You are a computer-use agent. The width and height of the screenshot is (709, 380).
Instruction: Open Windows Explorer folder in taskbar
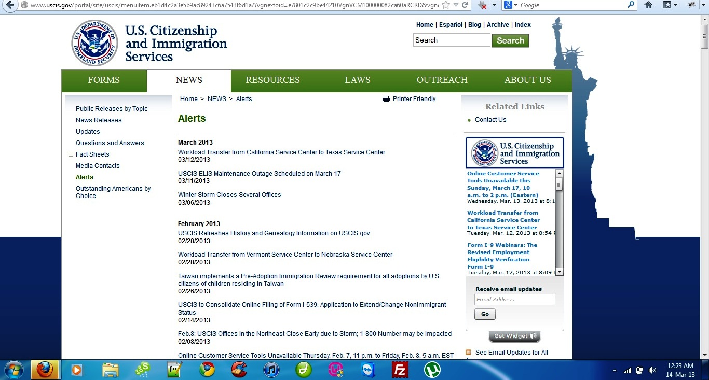(110, 370)
